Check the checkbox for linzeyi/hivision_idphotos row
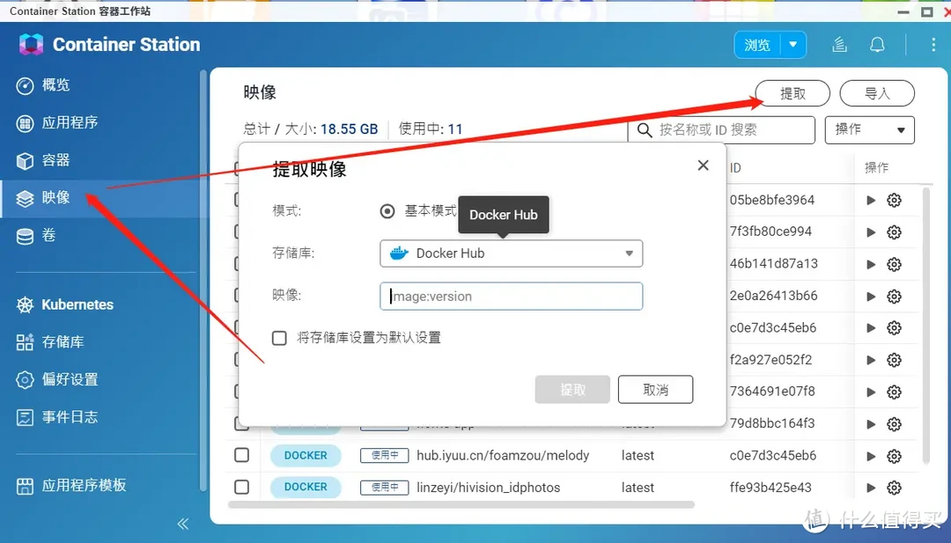The width and height of the screenshot is (951, 543). (x=244, y=487)
